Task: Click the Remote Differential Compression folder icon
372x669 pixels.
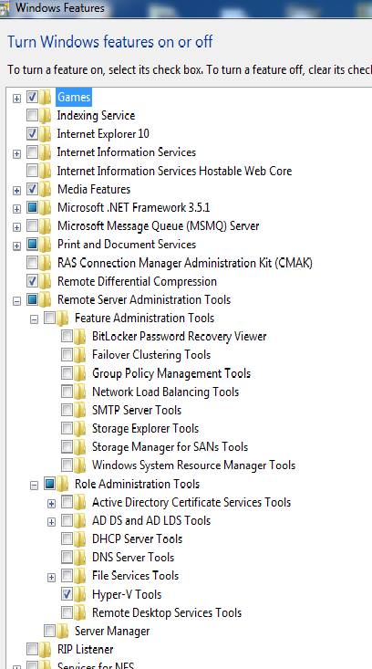Action: click(x=46, y=281)
